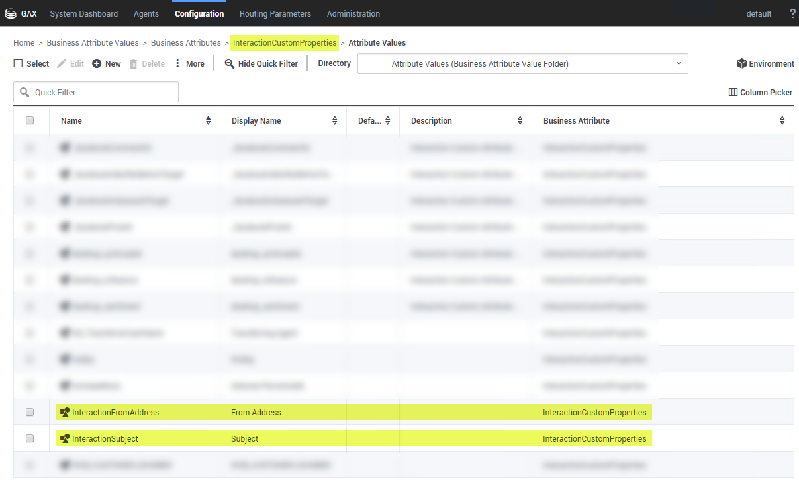Tick the InteractionSubject row checkbox
The height and width of the screenshot is (482, 799).
click(30, 439)
